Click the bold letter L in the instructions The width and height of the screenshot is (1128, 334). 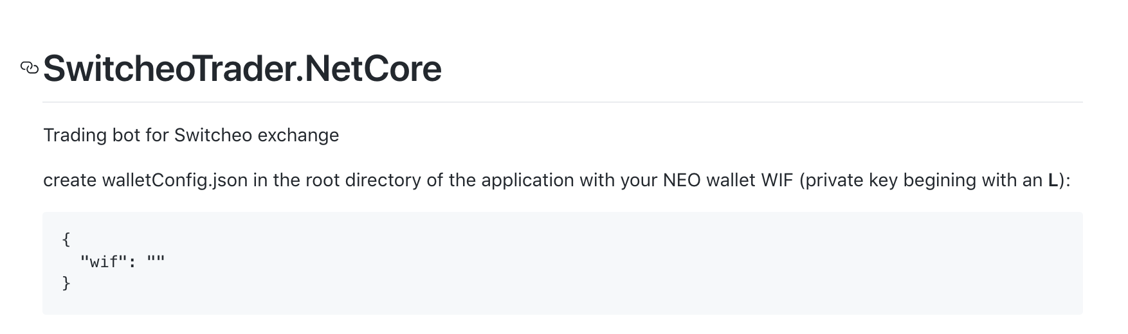point(1052,180)
